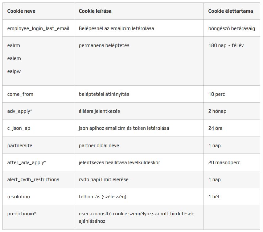
Task: Select the employee_login_last_email cookie name
Action: pyautogui.click(x=38, y=28)
